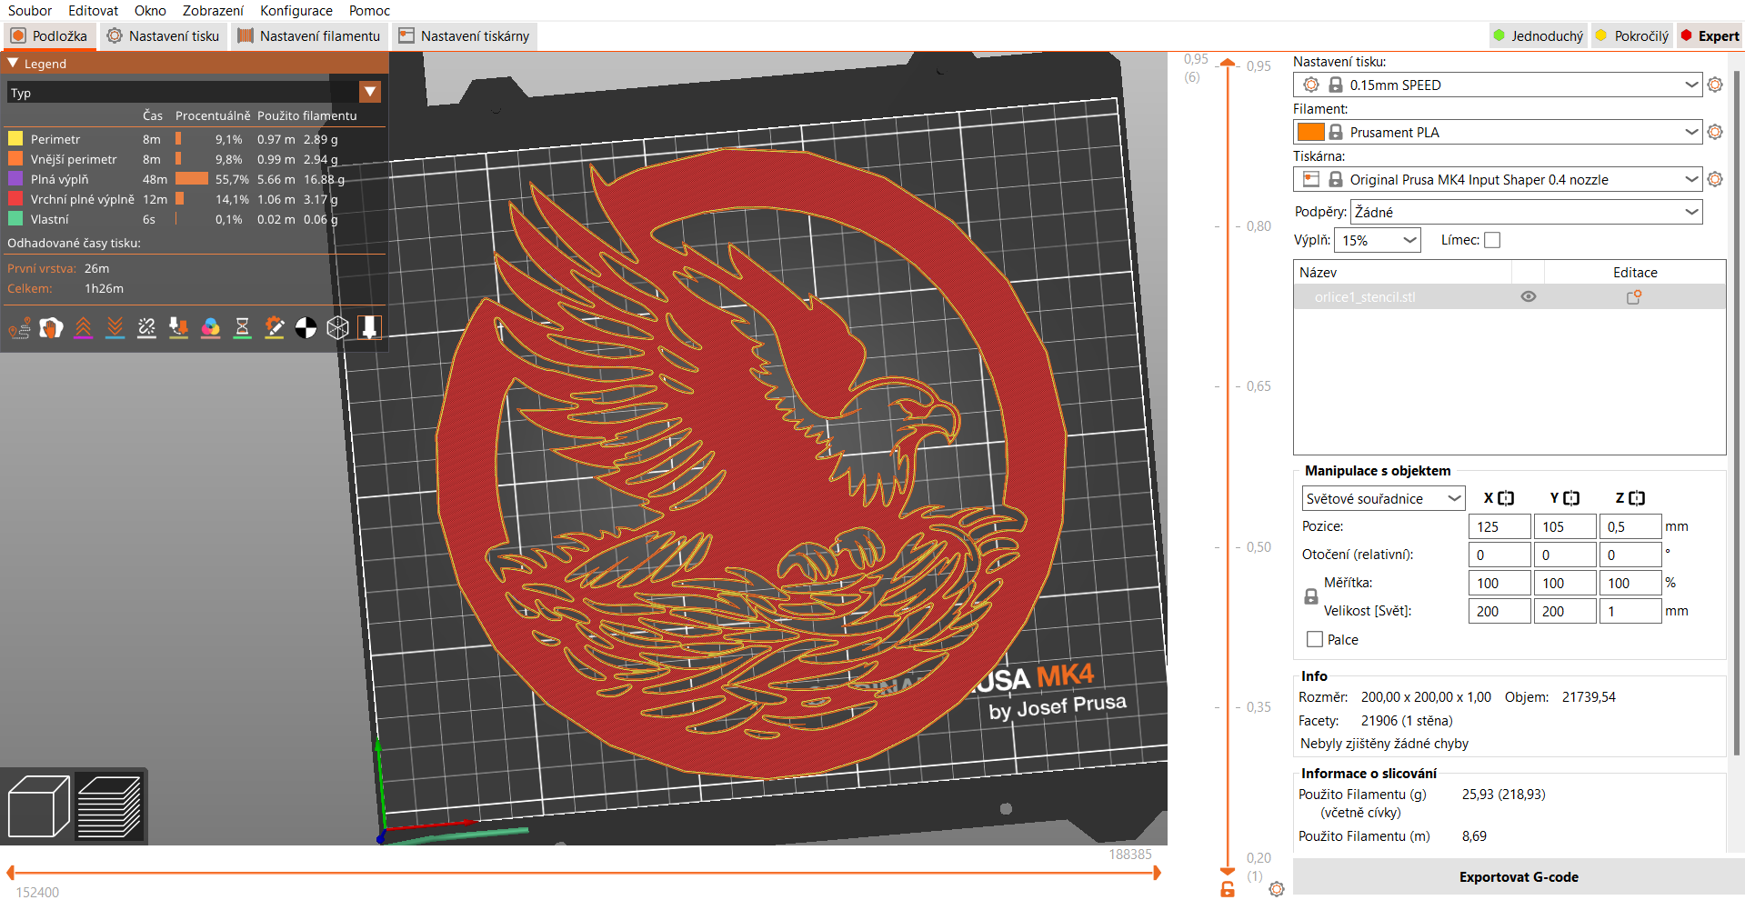Click top thumb of vertical layer slider

click(x=1228, y=63)
